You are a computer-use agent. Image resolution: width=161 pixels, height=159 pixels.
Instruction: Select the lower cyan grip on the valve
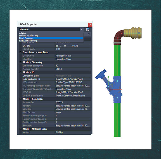(117, 98)
